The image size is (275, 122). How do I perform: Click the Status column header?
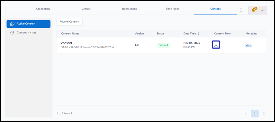click(x=160, y=34)
